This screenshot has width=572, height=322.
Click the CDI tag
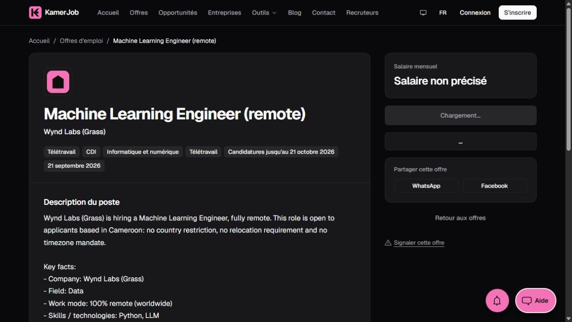[91, 152]
